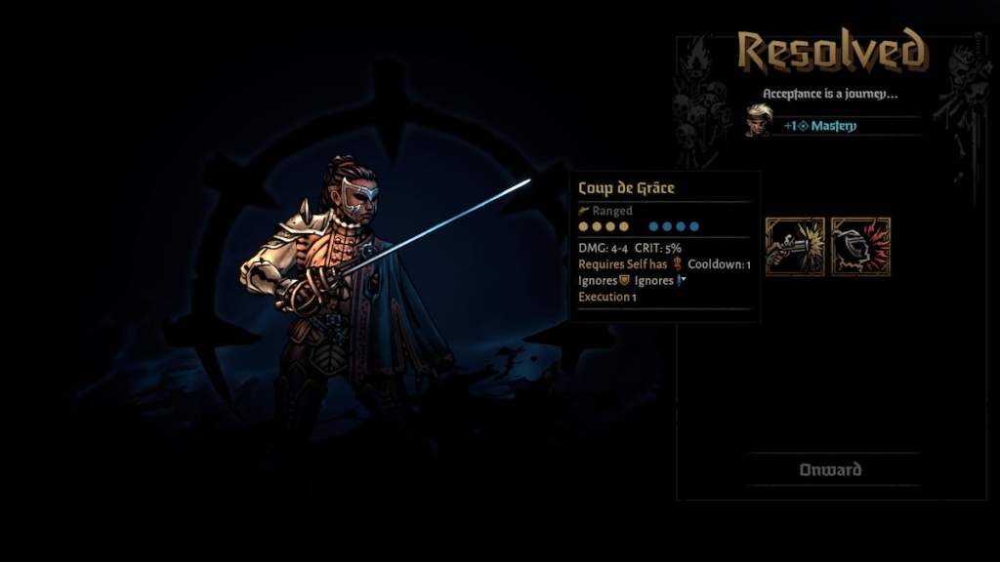
Task: Click the last blue target dot
Action: 694,226
